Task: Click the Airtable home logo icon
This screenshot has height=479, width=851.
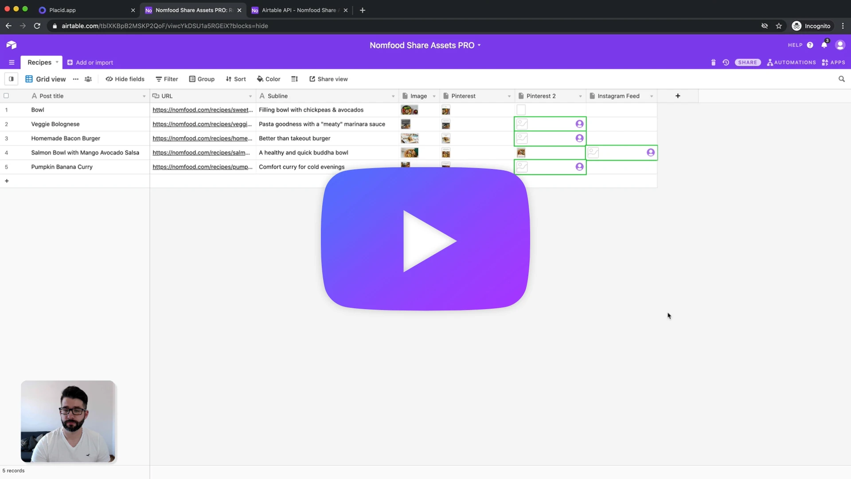Action: 12,45
